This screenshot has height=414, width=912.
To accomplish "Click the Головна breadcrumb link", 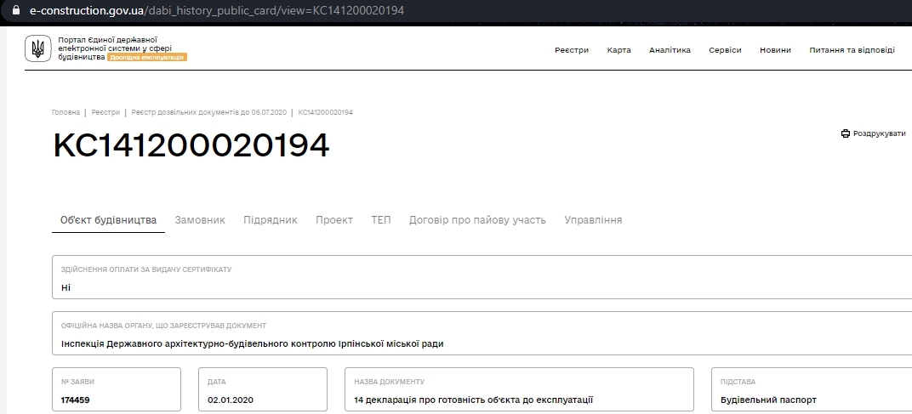I will [66, 112].
